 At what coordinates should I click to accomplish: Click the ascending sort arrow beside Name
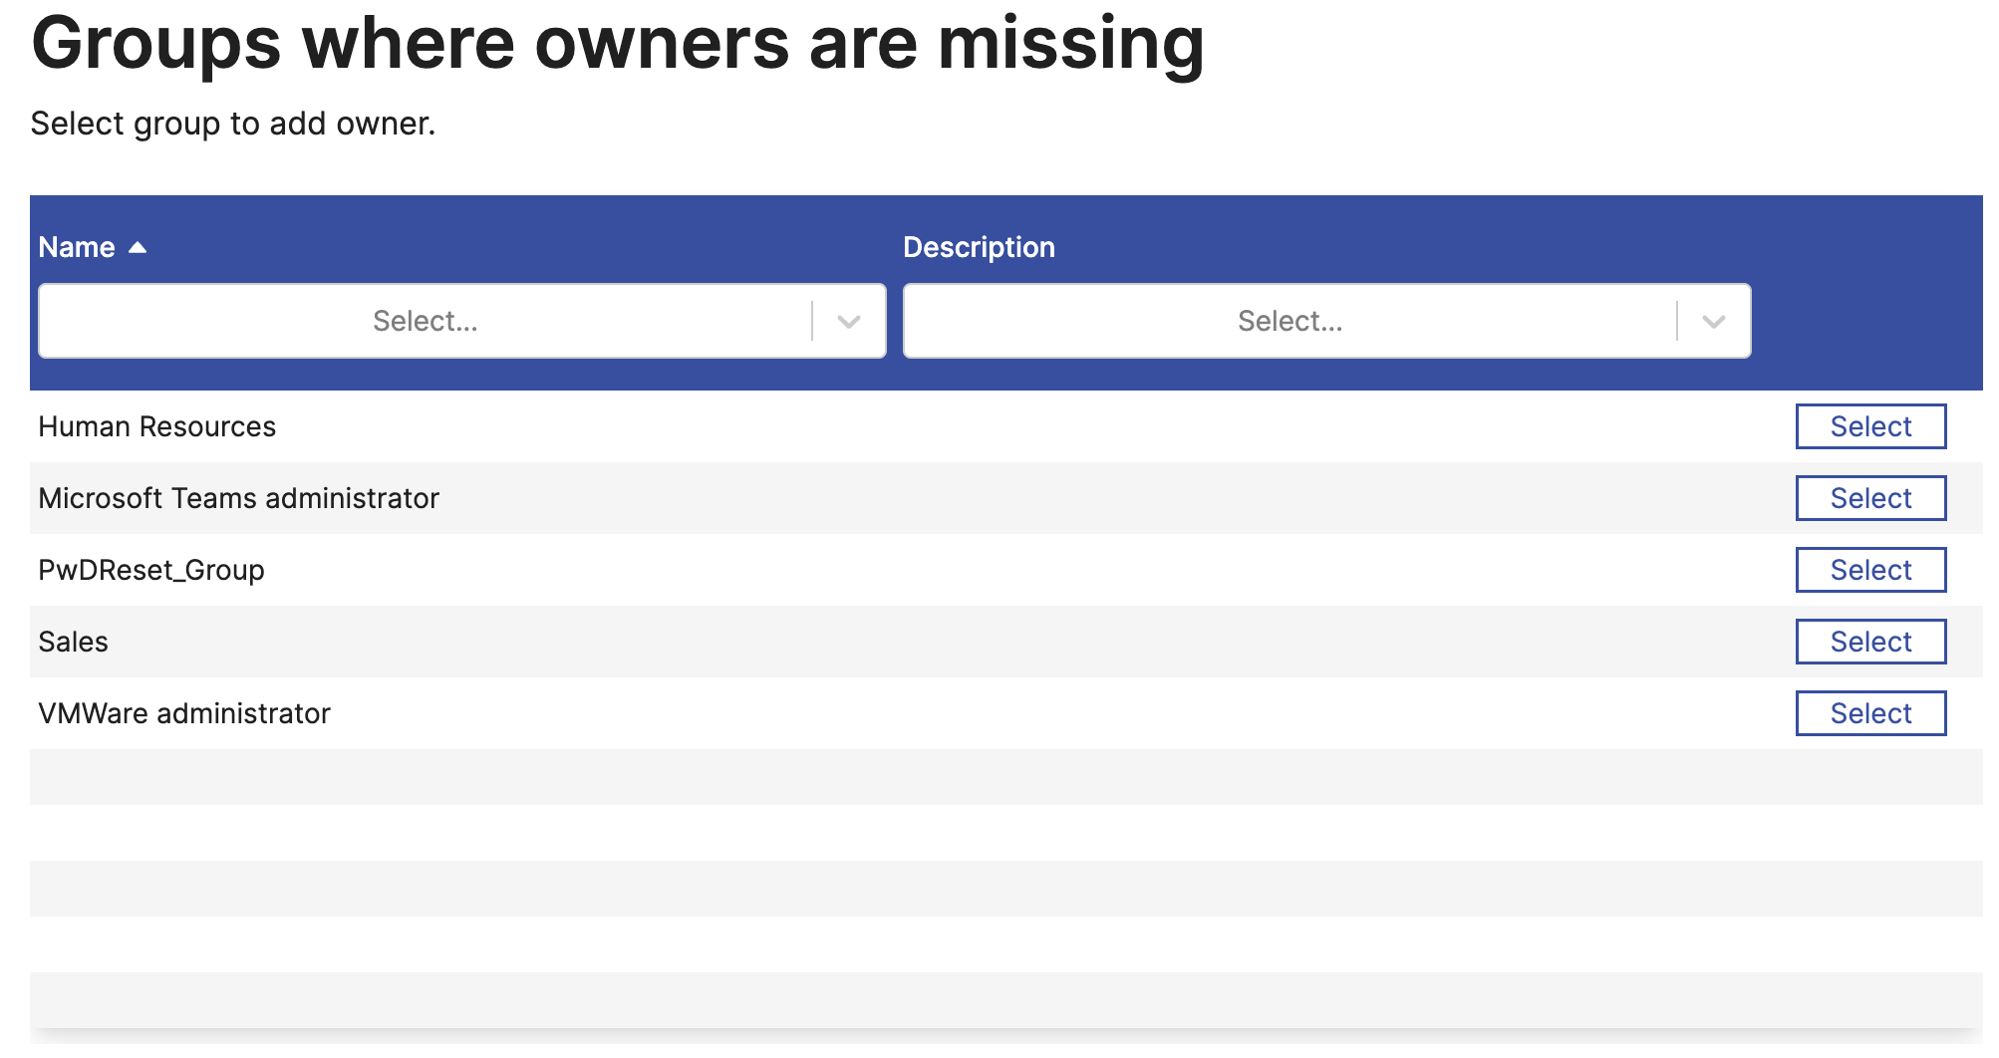(138, 247)
